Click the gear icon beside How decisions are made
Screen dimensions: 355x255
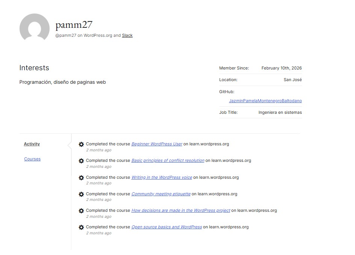click(x=81, y=211)
